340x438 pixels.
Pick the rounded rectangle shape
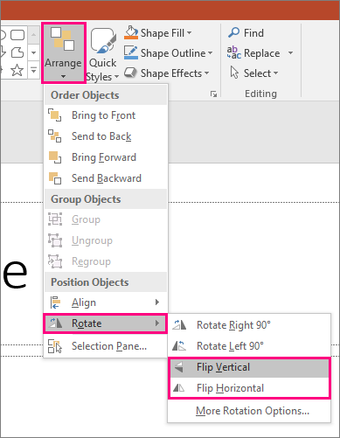(17, 35)
